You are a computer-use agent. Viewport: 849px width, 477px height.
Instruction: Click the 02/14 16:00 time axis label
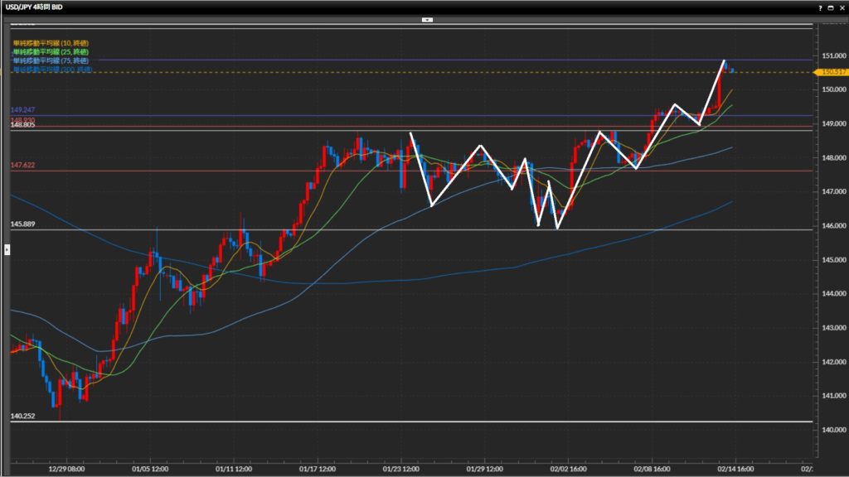(735, 468)
